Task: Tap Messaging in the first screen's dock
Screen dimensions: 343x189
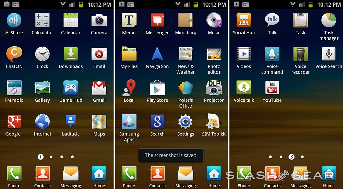Action: (x=71, y=174)
